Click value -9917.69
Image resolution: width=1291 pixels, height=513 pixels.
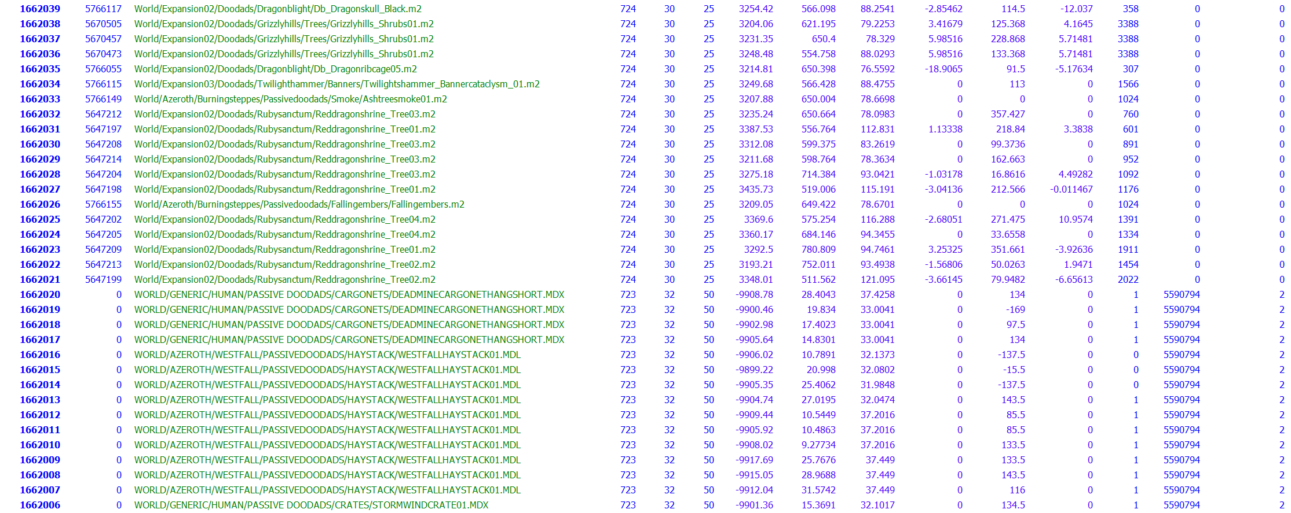point(754,460)
